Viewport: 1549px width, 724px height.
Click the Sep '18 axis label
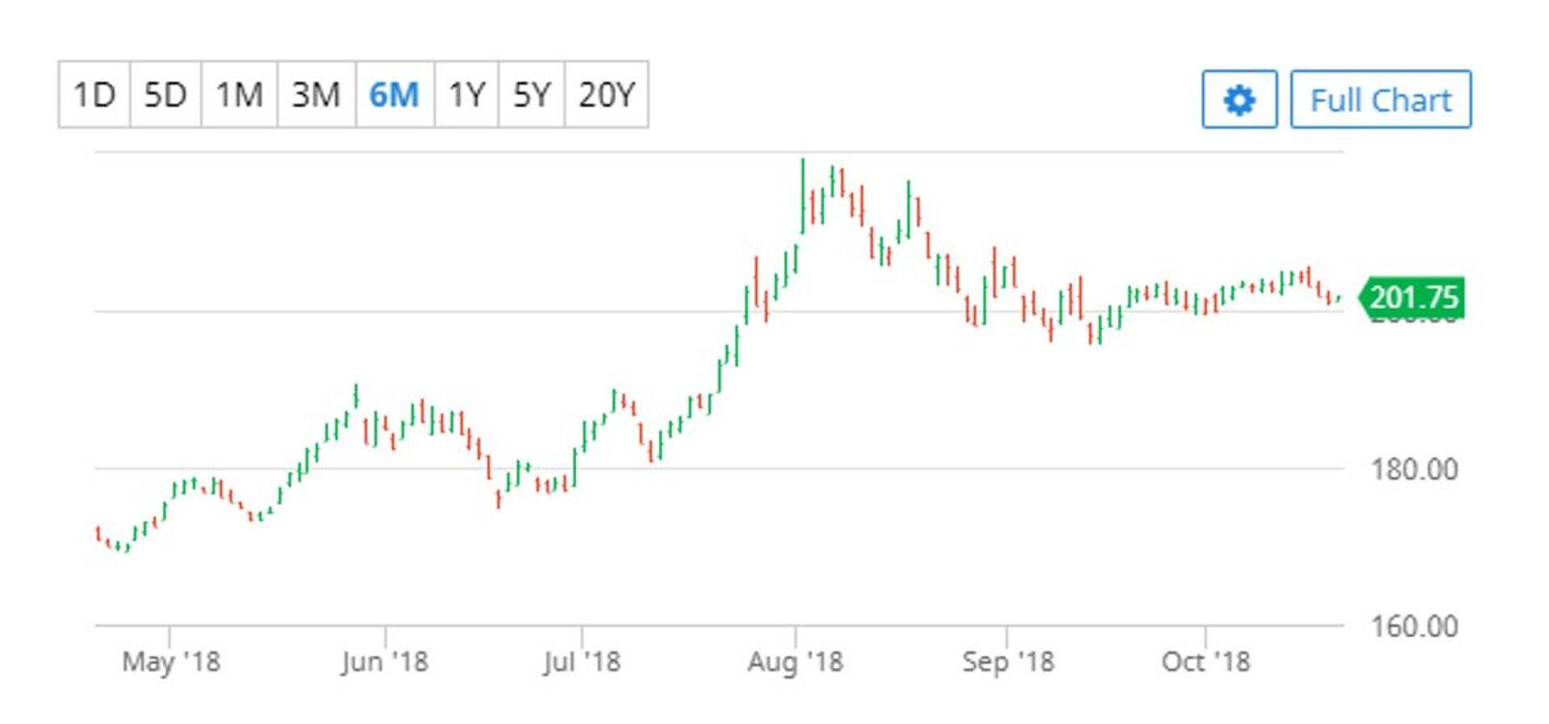(1008, 662)
